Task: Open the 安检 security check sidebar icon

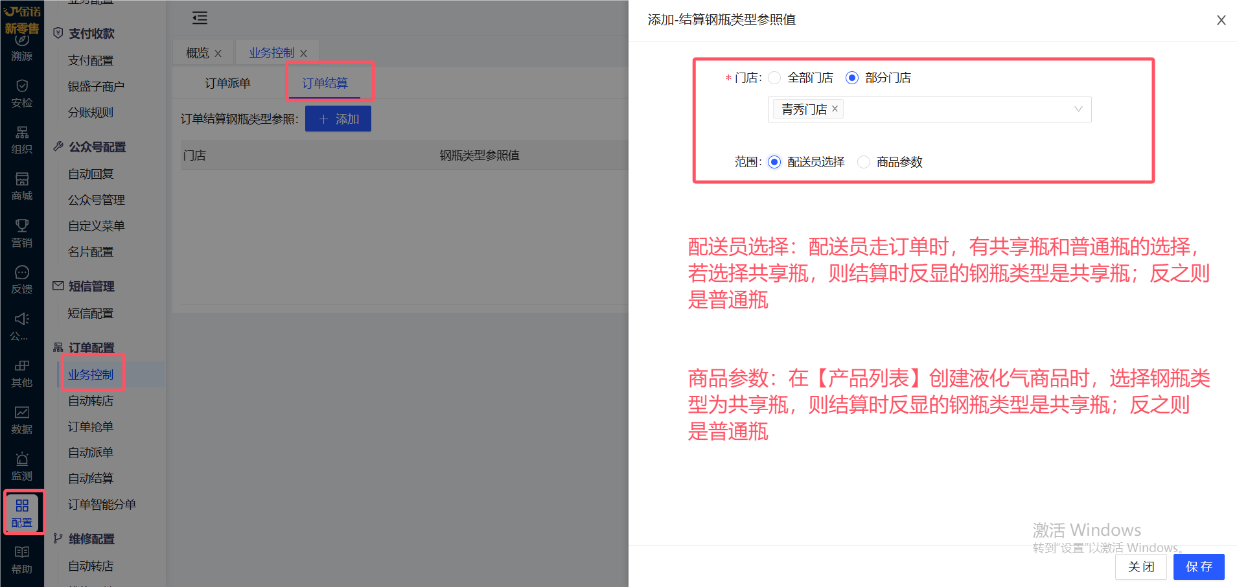Action: [x=21, y=93]
